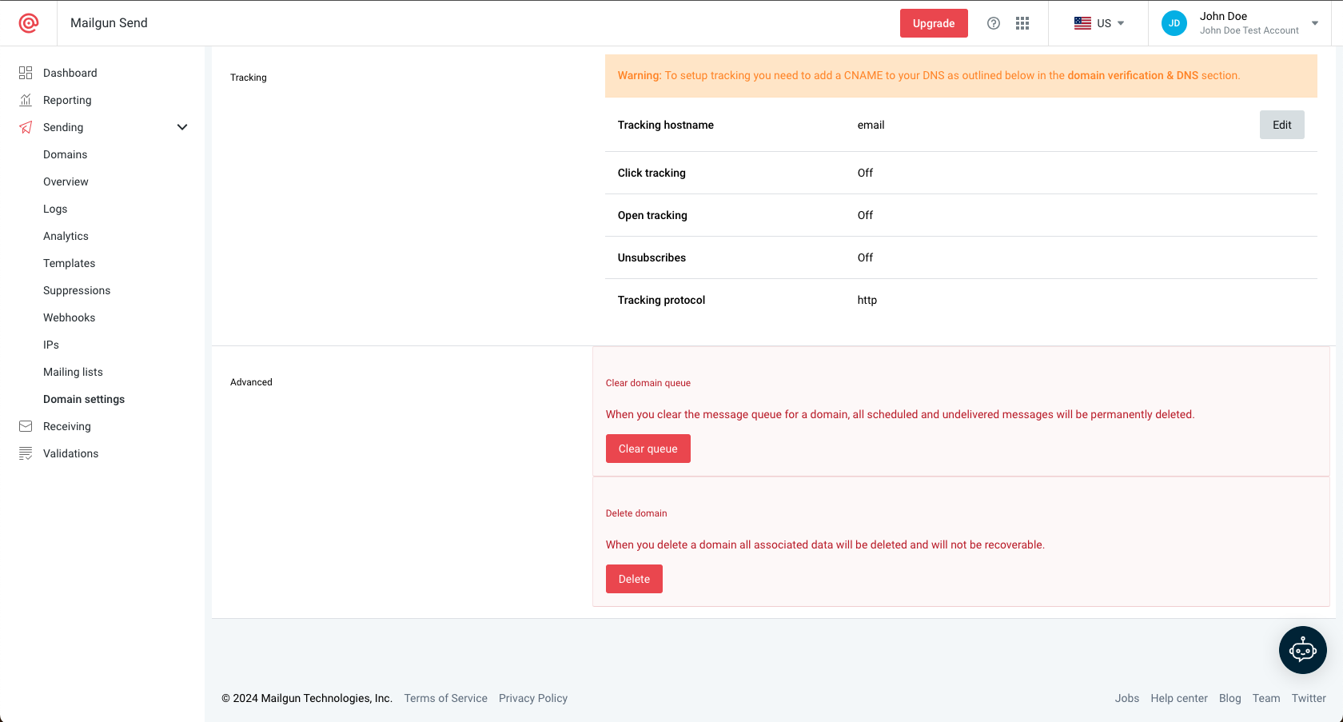The width and height of the screenshot is (1343, 722).
Task: Go to Analytics in sidebar
Action: coord(66,236)
